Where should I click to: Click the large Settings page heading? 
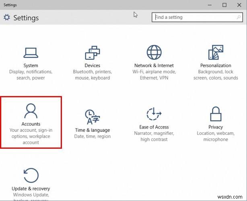point(26,18)
